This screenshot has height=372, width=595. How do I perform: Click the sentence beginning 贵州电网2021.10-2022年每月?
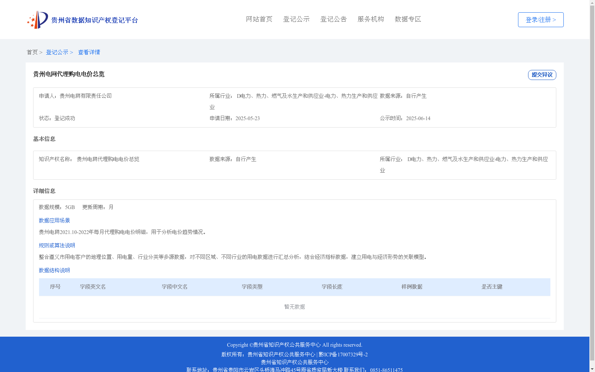(123, 232)
